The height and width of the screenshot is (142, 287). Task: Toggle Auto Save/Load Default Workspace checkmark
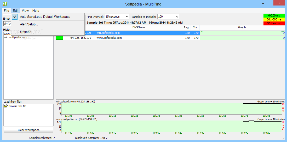pos(15,17)
